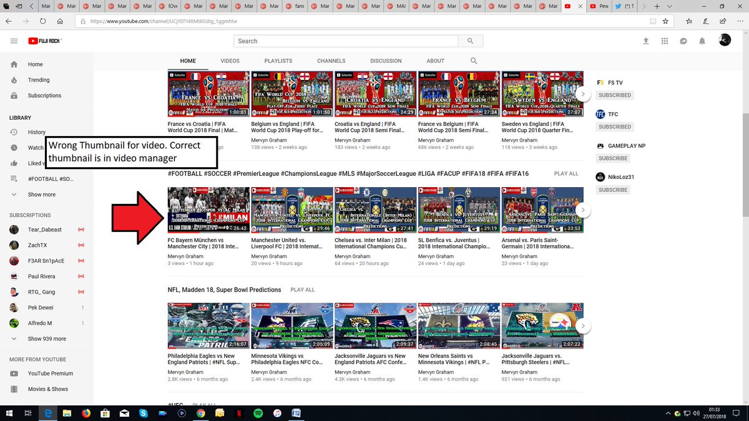Search within channel magnifier icon
Screen dimensions: 749x421
coord(474,61)
